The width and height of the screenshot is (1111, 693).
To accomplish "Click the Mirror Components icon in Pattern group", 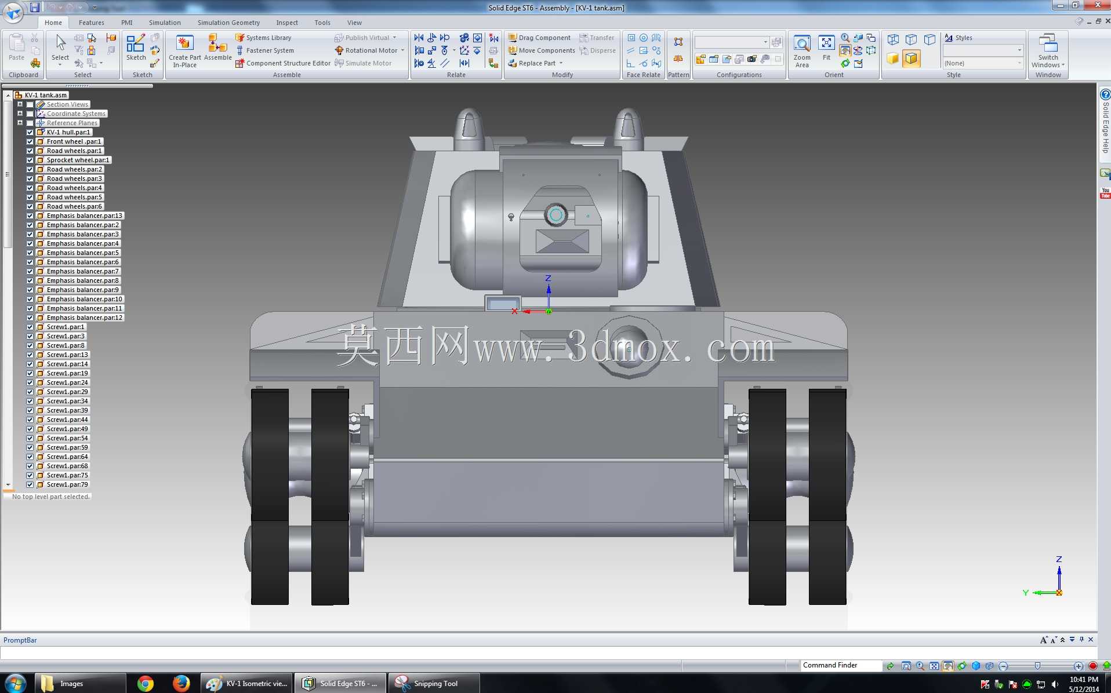I will tap(678, 59).
